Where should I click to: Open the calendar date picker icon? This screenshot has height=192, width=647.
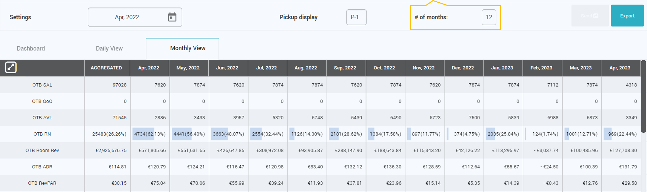coord(172,17)
